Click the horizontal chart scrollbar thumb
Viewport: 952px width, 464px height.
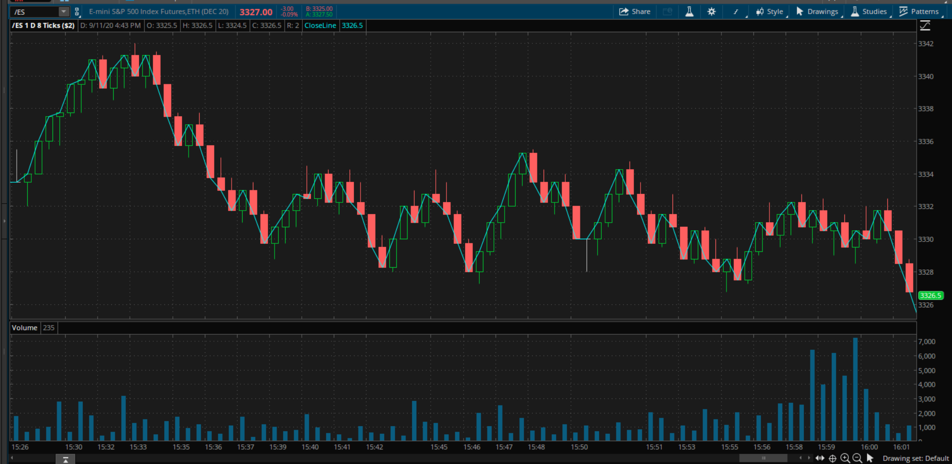coord(763,458)
